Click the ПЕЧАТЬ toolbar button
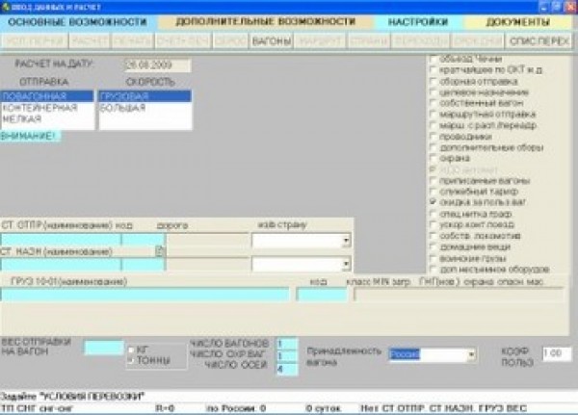Image resolution: width=578 pixels, height=415 pixels. [x=133, y=41]
